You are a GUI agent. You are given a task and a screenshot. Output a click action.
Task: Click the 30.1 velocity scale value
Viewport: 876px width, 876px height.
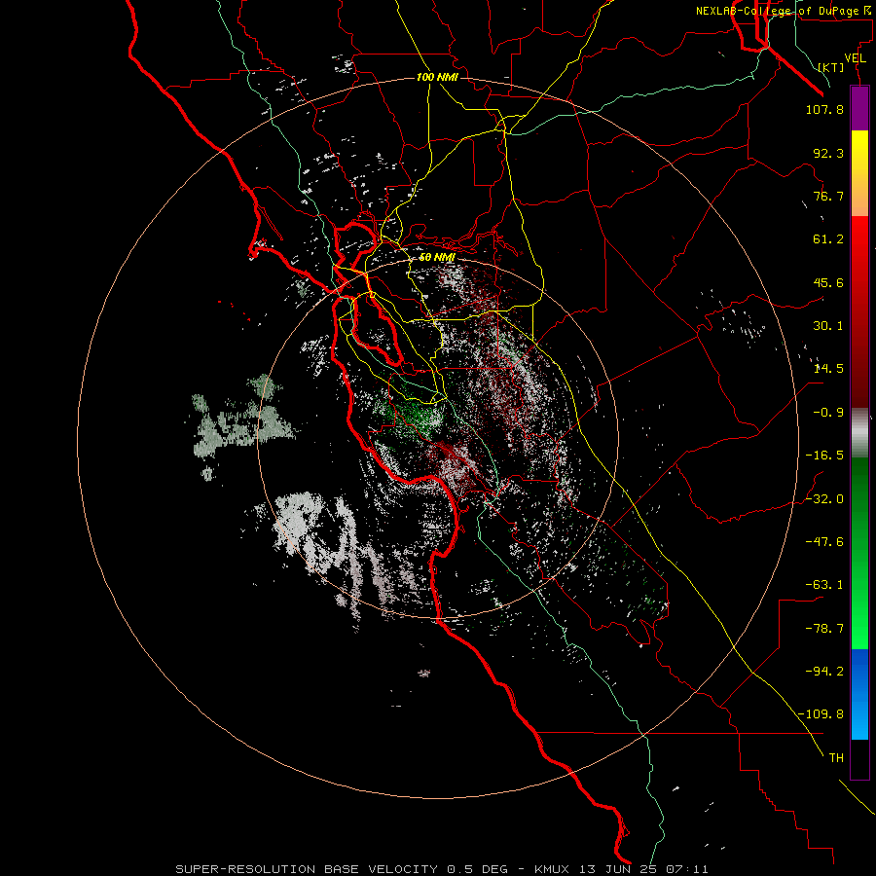(828, 326)
